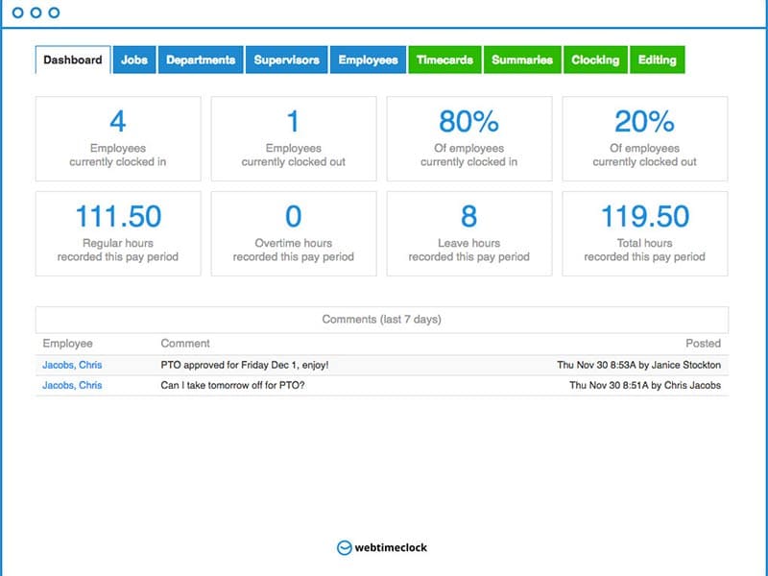Click the circular clock icon beside webtimeclock
768x576 pixels.
click(x=345, y=548)
